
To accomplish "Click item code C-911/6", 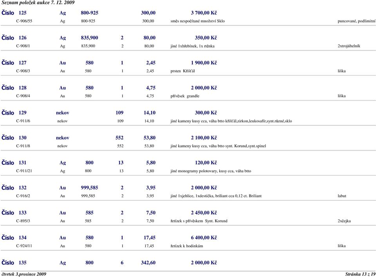I will tap(23, 121).
